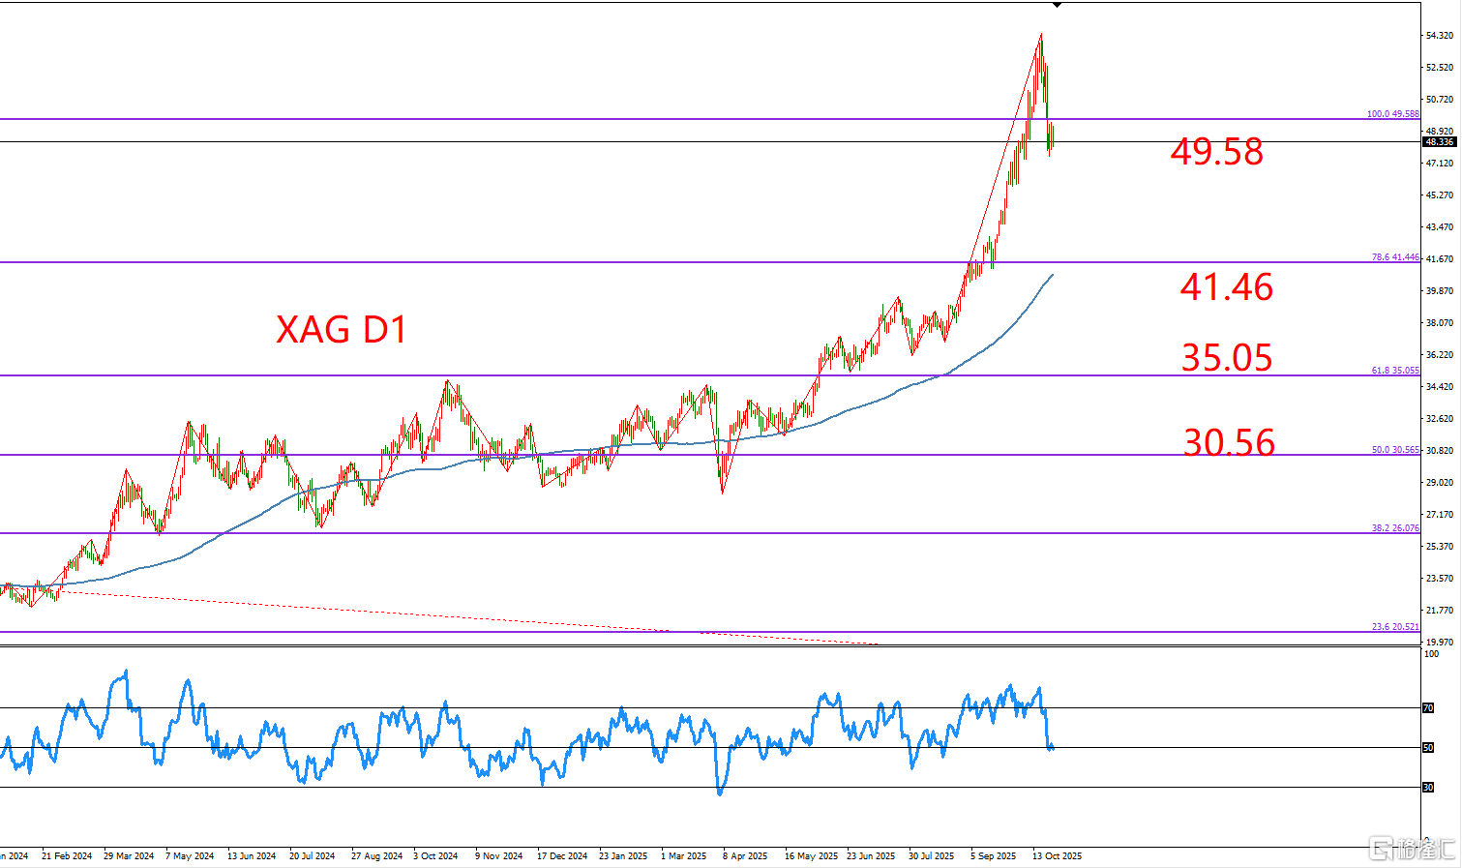Image resolution: width=1462 pixels, height=868 pixels.
Task: Select the Fibonacci 38.2 level label 26.076
Action: pos(1394,528)
